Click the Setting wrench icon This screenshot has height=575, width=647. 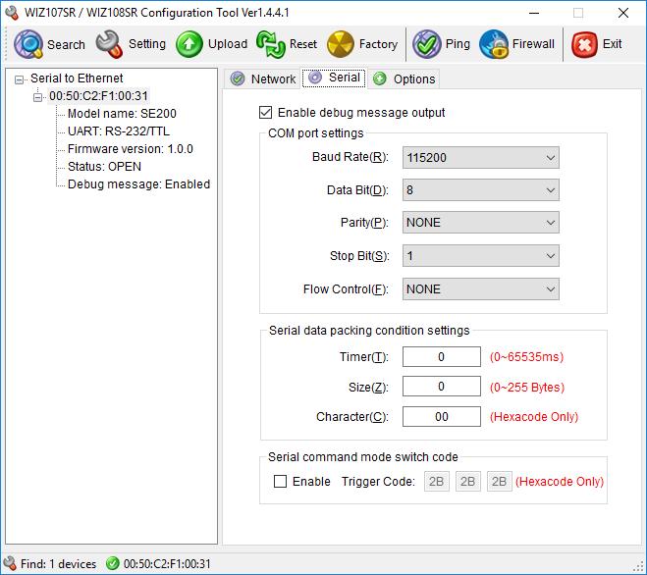(x=109, y=44)
